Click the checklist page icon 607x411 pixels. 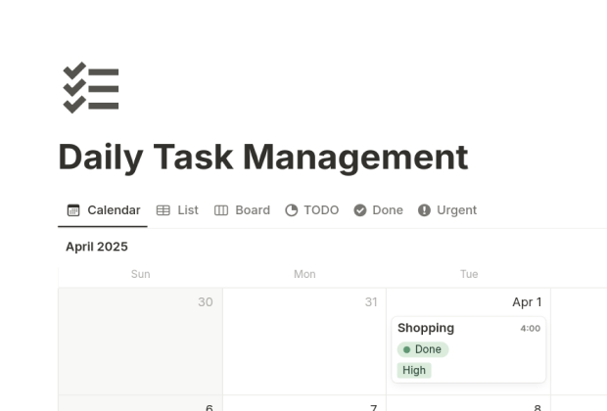[x=90, y=88]
